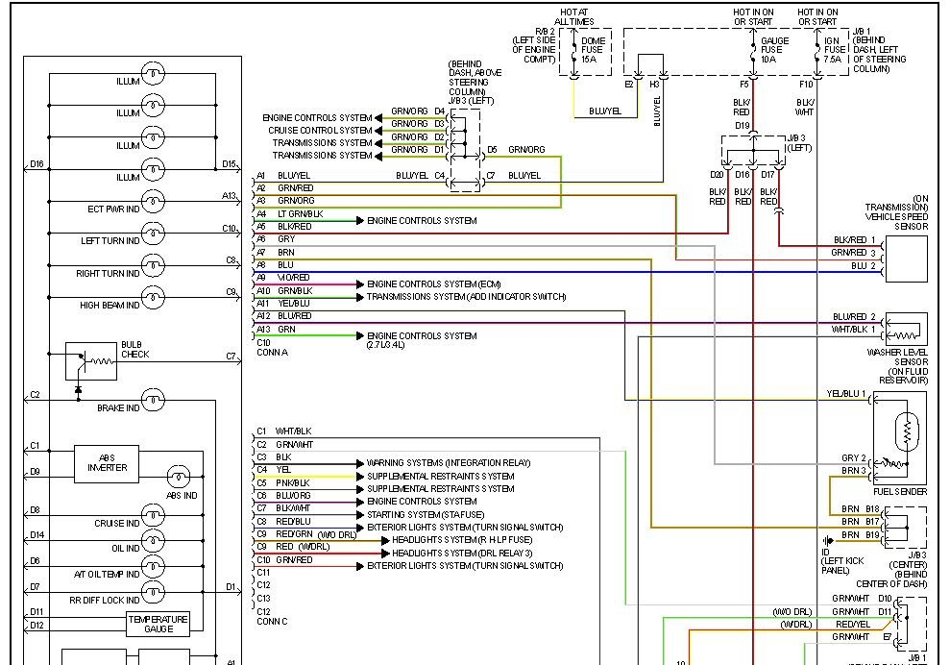Screen dimensions: 950x665
Task: Click the A/T OIL TEMP IND lamp symbol
Action: [x=154, y=567]
